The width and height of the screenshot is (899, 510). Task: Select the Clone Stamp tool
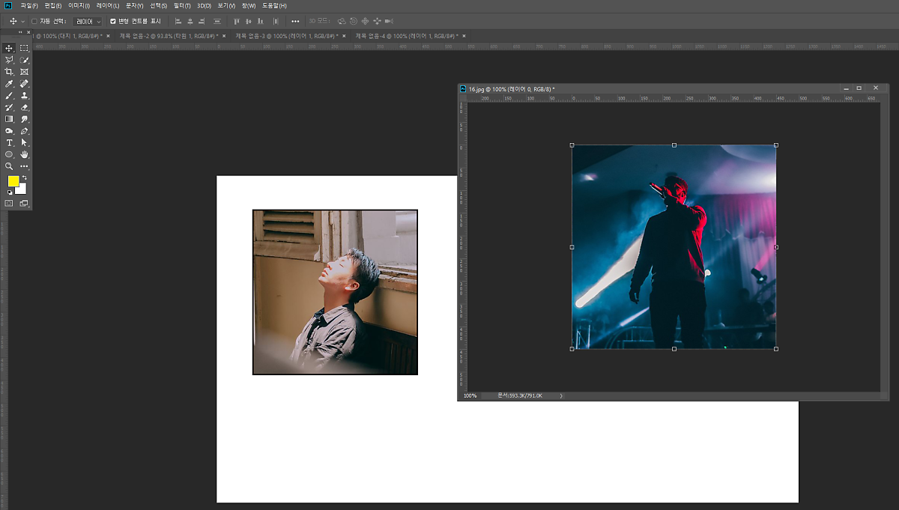pos(24,96)
